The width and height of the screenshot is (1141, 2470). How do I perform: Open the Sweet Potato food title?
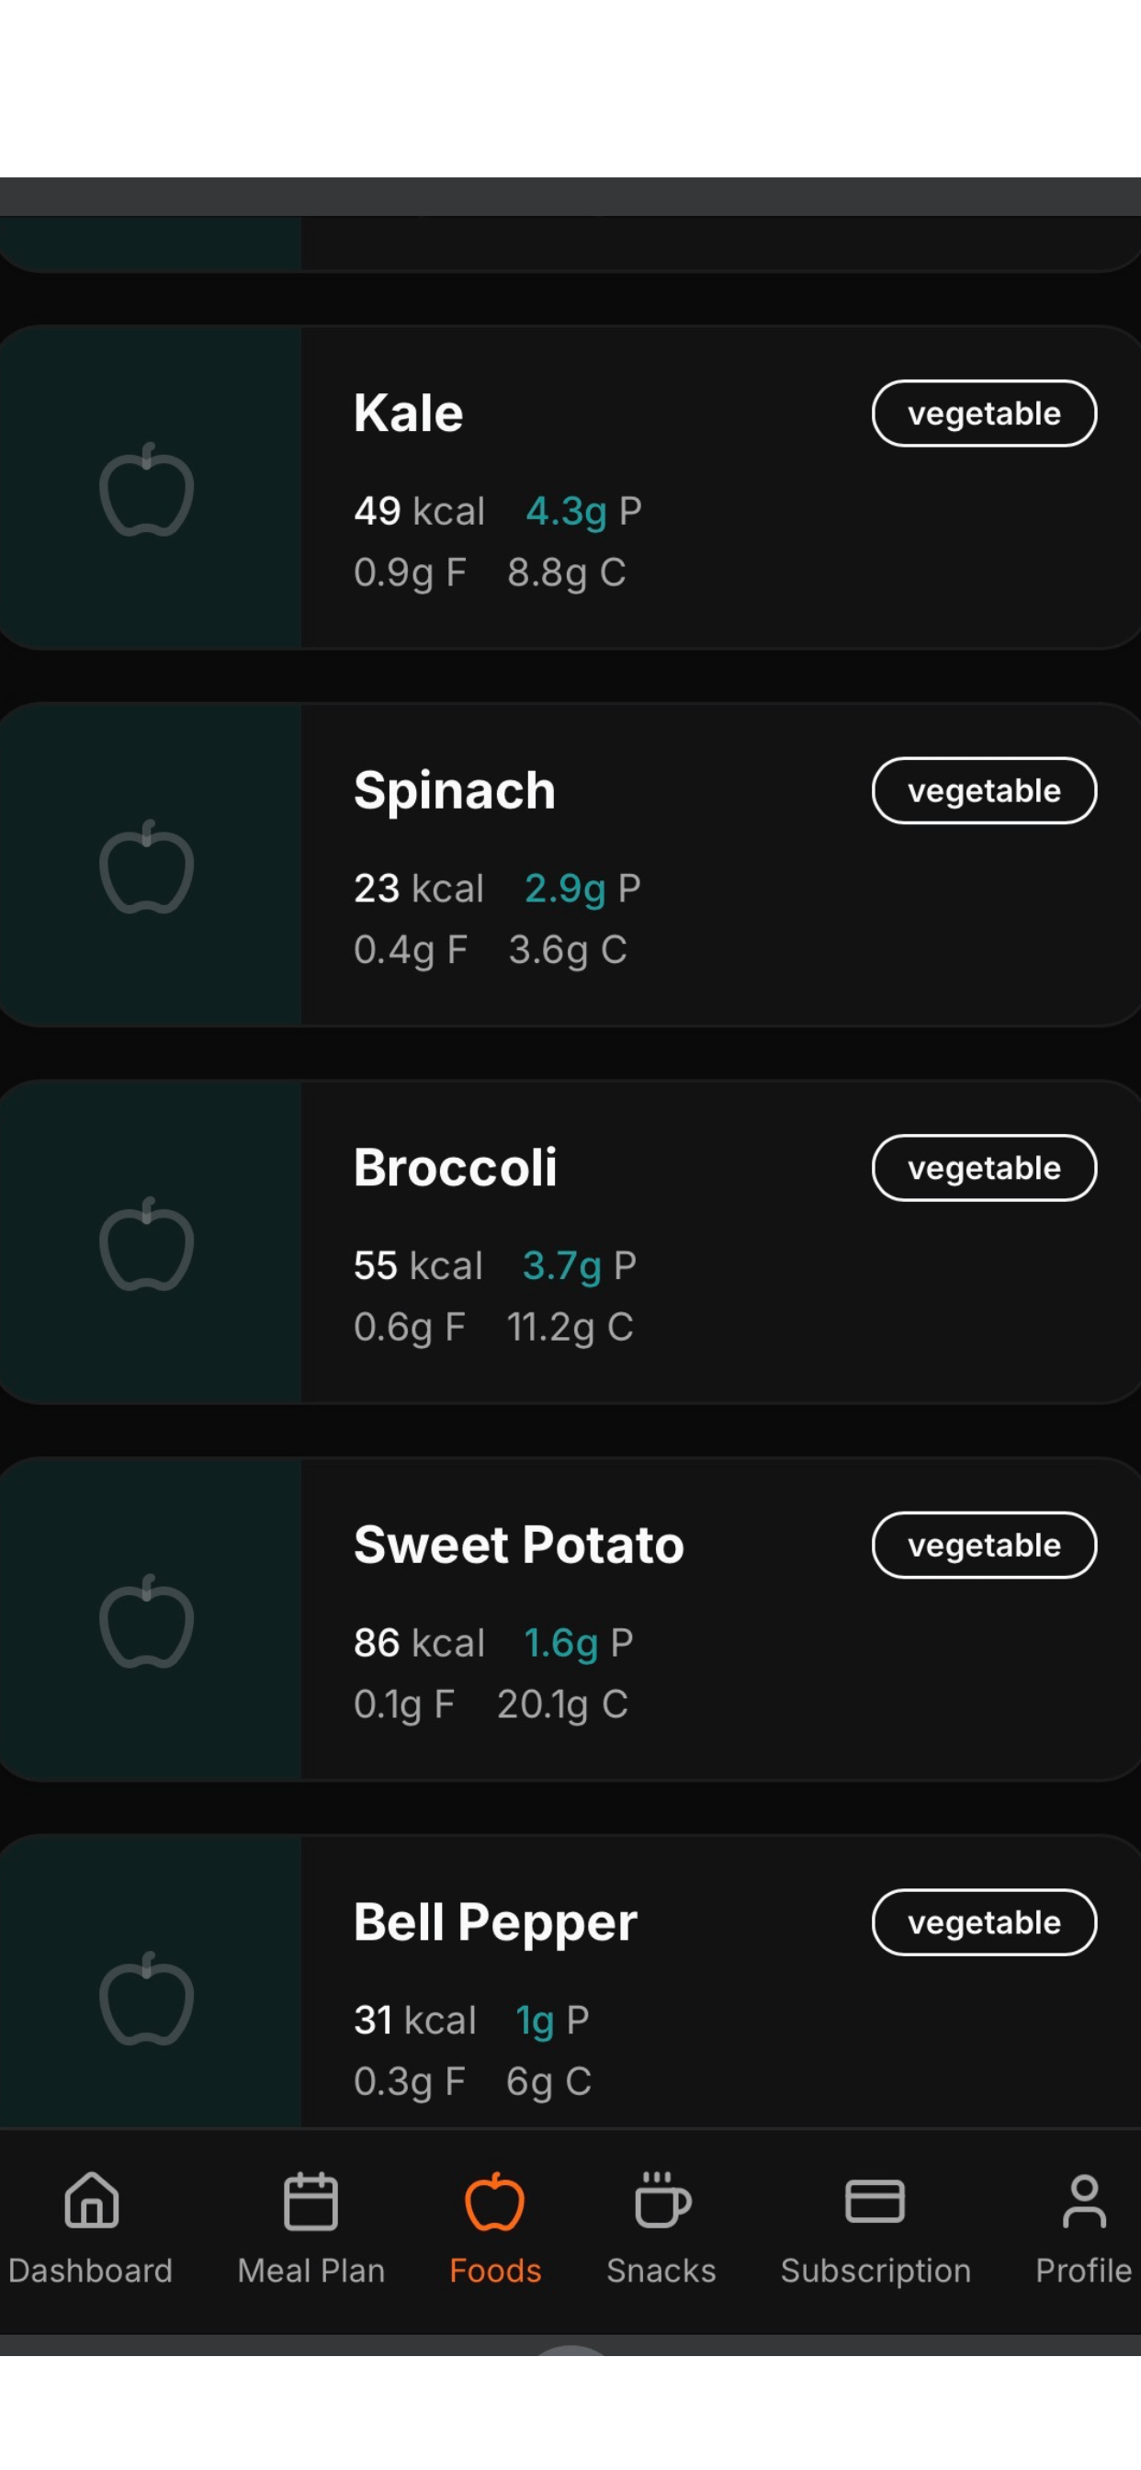[x=519, y=1545]
